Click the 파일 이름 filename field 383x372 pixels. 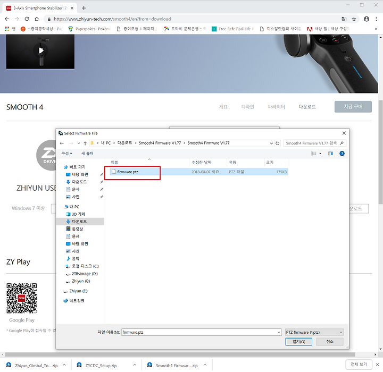[x=199, y=332]
